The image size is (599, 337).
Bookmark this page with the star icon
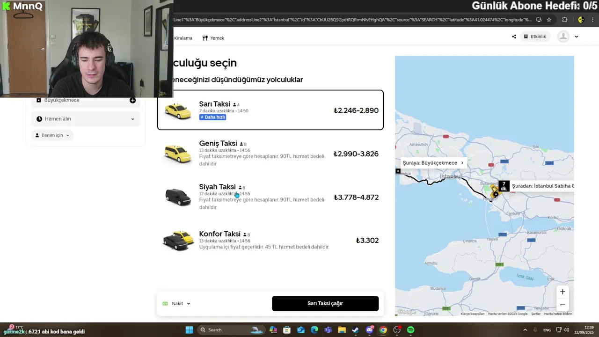pyautogui.click(x=549, y=20)
